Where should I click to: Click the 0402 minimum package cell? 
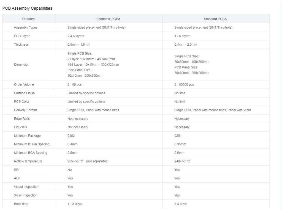click(x=71, y=136)
